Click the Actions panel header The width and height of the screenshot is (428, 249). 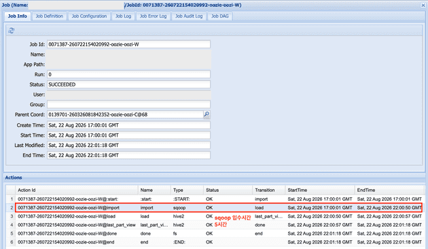point(215,178)
